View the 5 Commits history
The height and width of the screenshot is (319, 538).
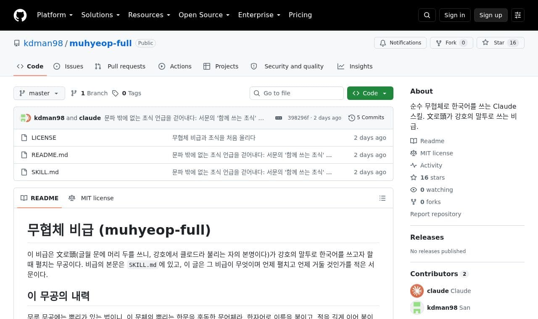[x=366, y=118]
